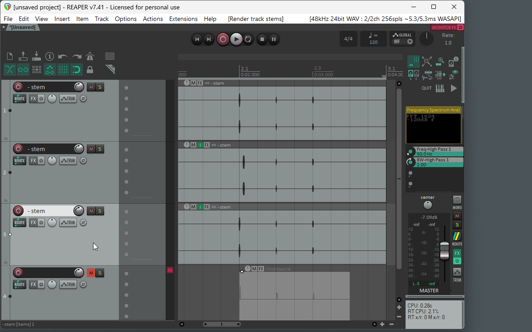Toggle the metronome icon in the toolbar
The image size is (532, 332).
tap(90, 56)
